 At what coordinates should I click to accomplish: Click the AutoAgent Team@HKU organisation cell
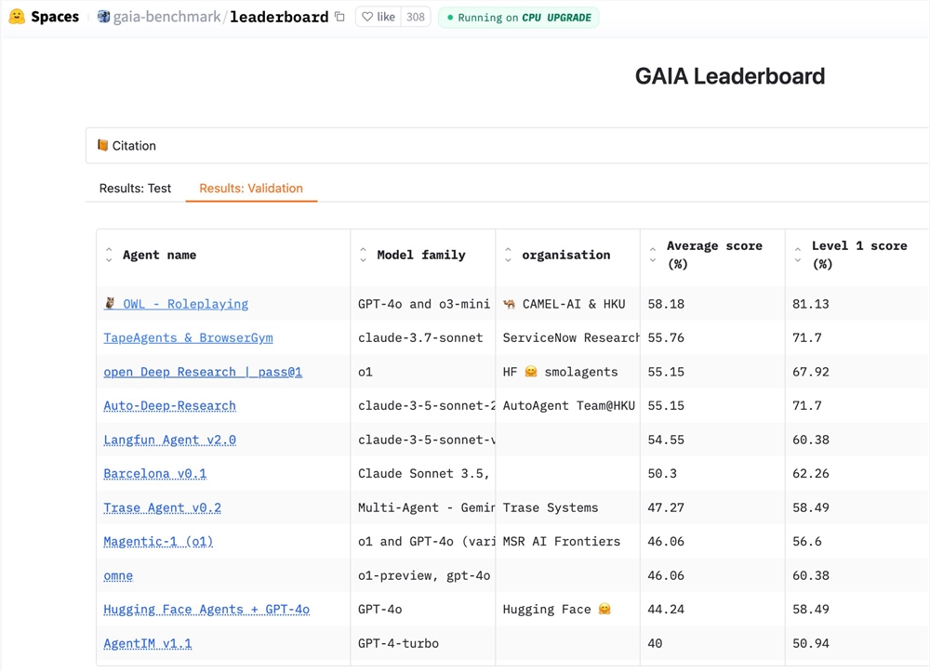(569, 405)
